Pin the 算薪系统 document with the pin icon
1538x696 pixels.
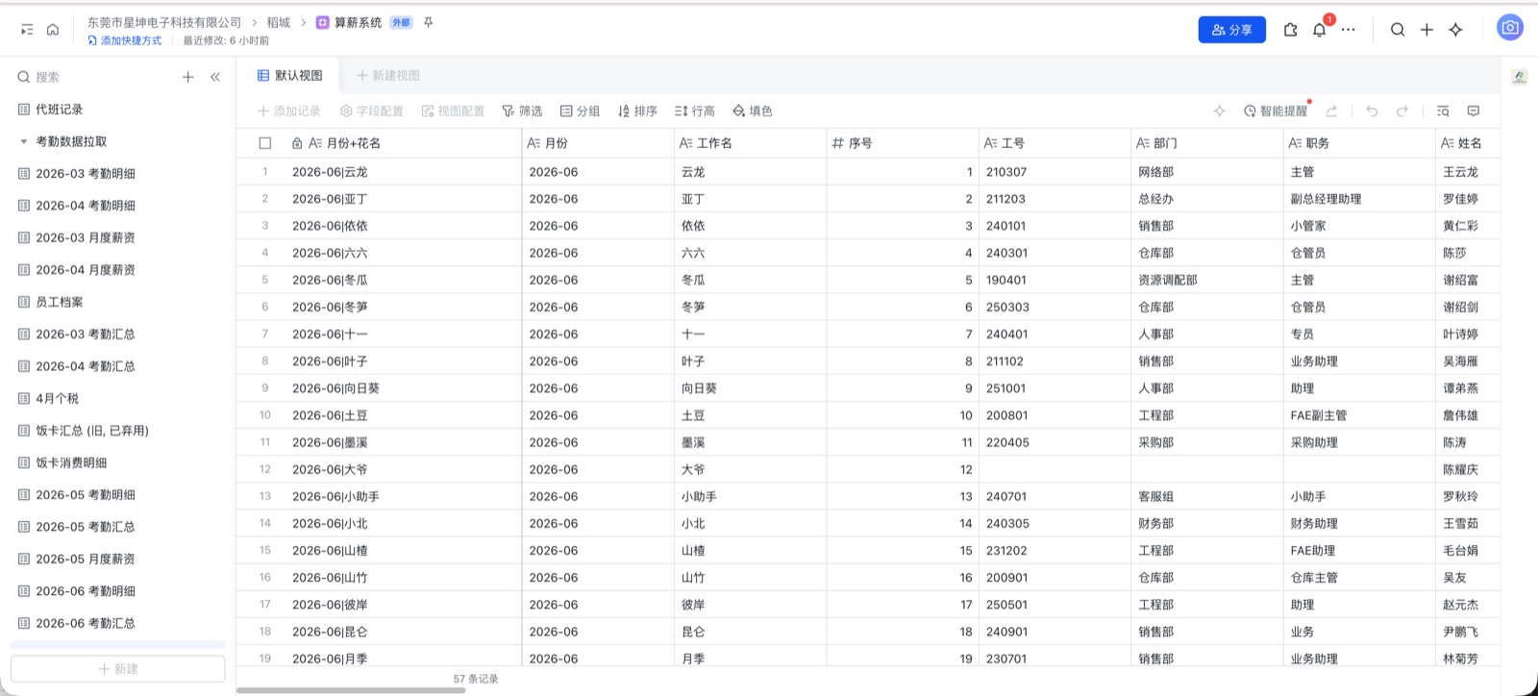point(429,22)
